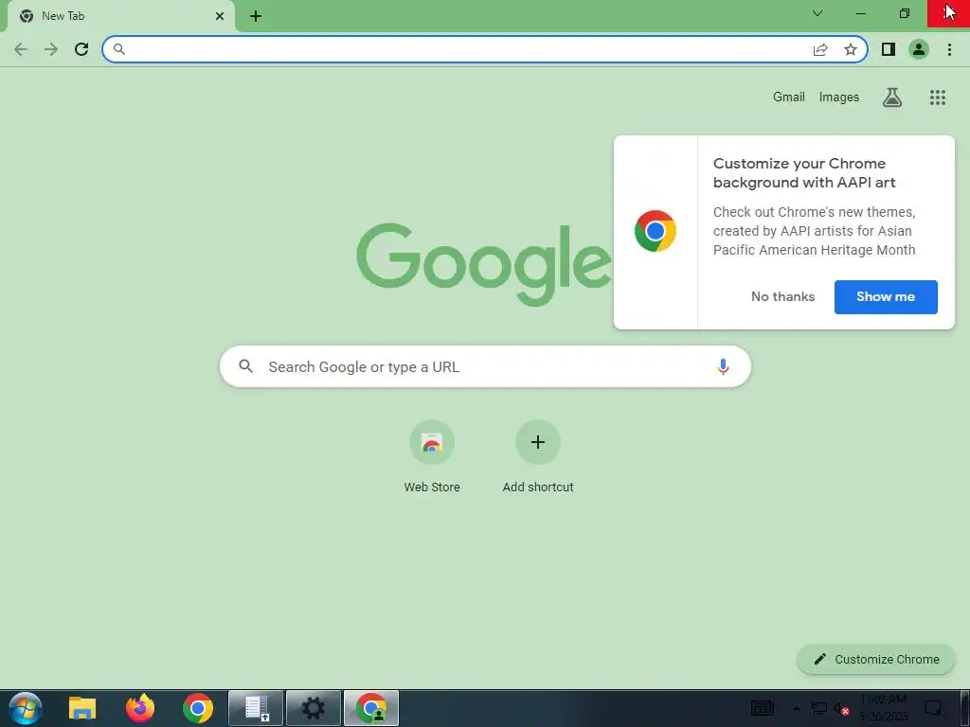Image resolution: width=970 pixels, height=727 pixels.
Task: Click the Search Google or type a URL box
Action: click(x=485, y=366)
